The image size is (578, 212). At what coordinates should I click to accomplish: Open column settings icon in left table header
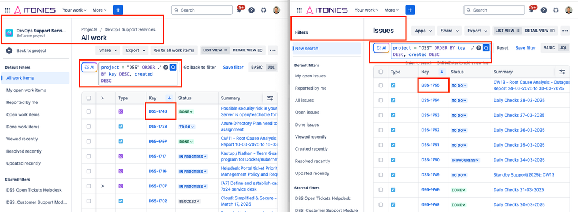270,98
